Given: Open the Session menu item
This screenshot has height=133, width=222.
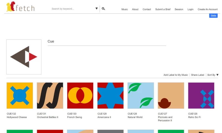Looking at the screenshot, I should coord(179,9).
